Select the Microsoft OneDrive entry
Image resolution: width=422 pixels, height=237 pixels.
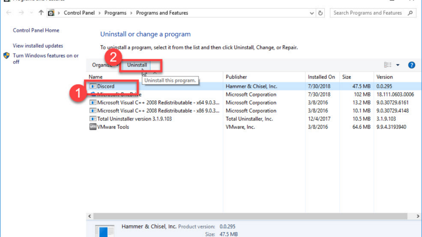pyautogui.click(x=119, y=94)
